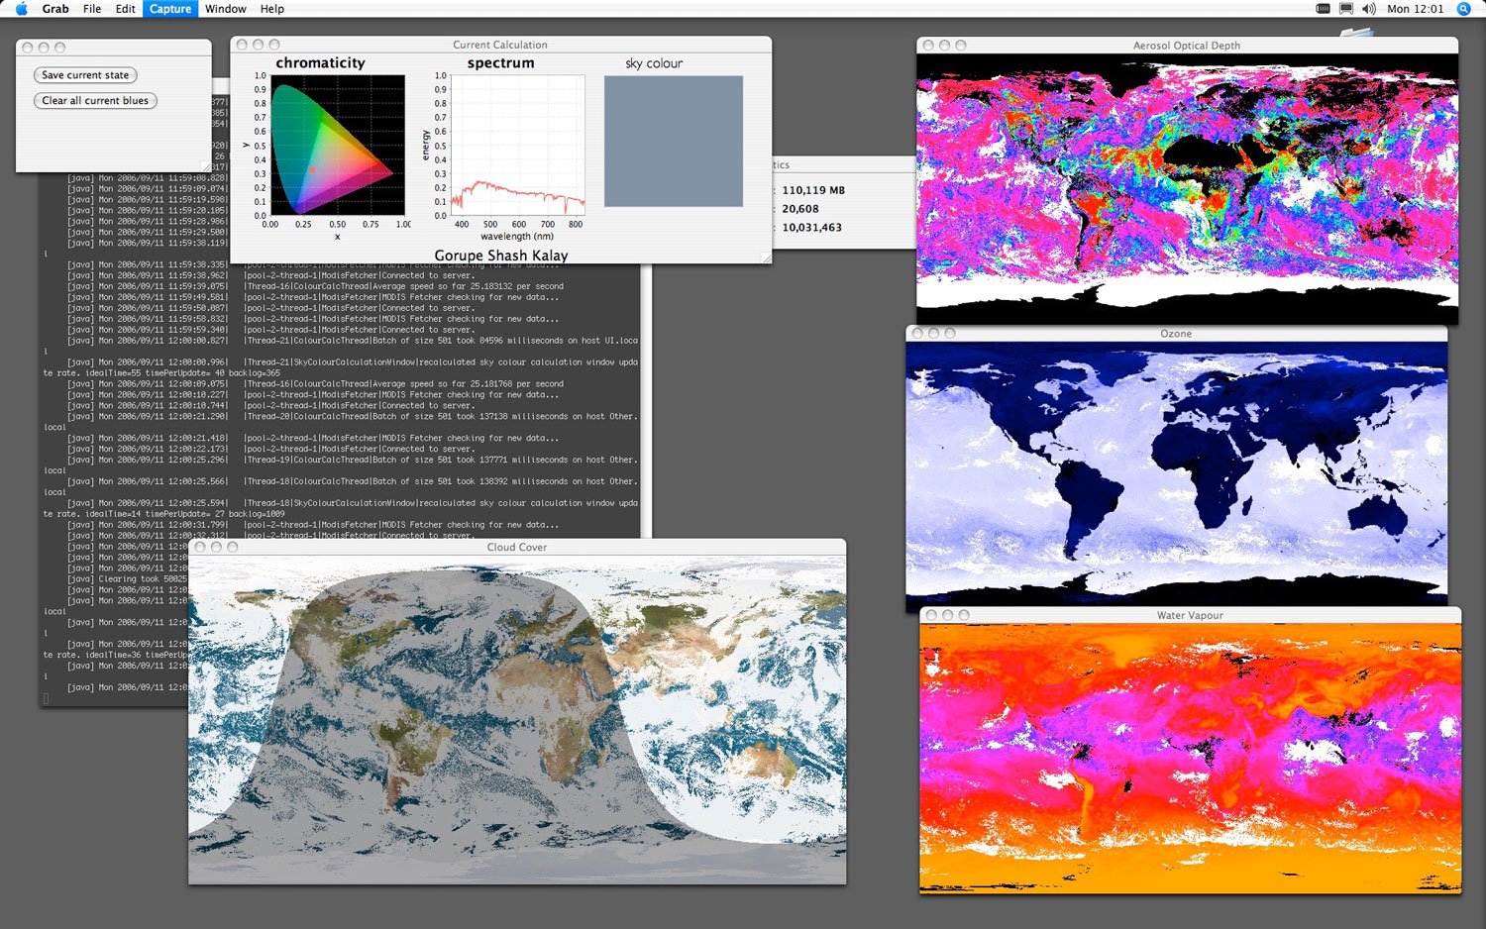Click the red point in chromaticity diagram
1486x929 pixels.
pos(312,170)
